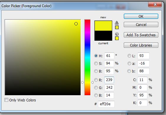Select the B (brightness) radio button

point(96,71)
